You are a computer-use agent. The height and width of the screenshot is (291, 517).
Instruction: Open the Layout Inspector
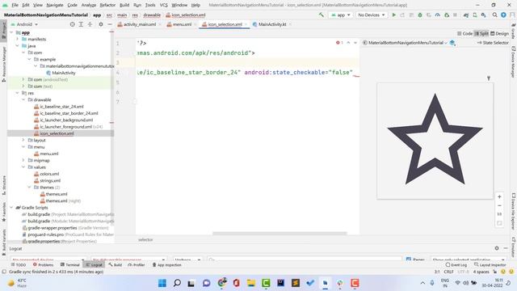[x=490, y=264]
